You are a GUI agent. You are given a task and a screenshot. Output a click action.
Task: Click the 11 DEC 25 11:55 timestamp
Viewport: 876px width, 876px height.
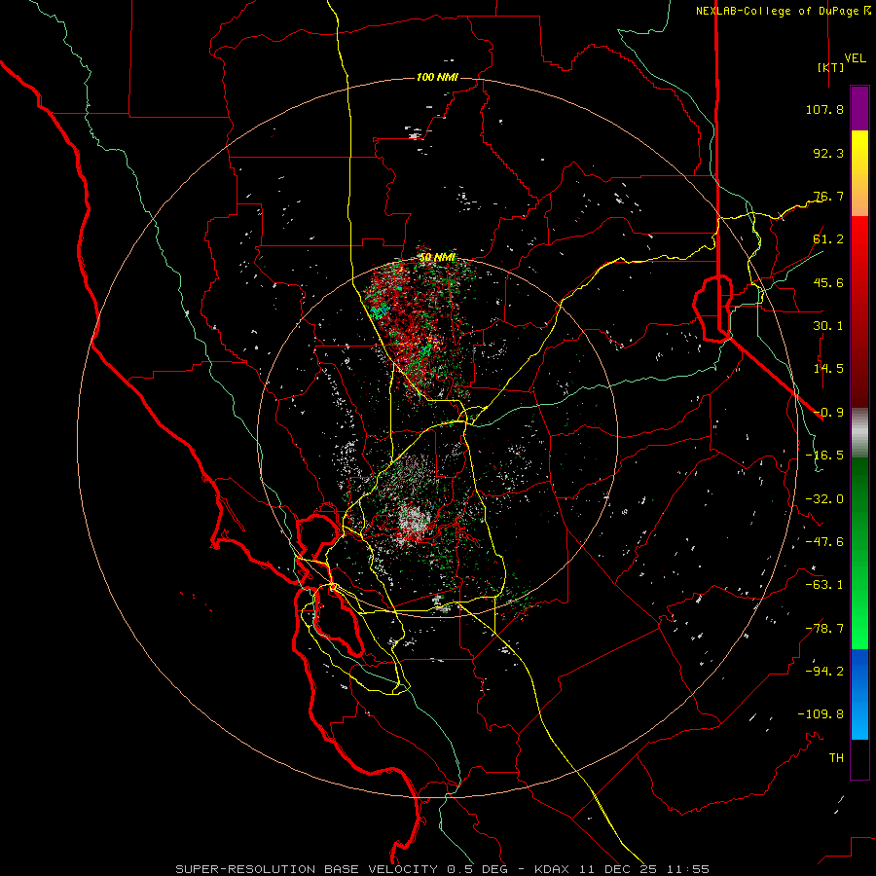(x=643, y=869)
